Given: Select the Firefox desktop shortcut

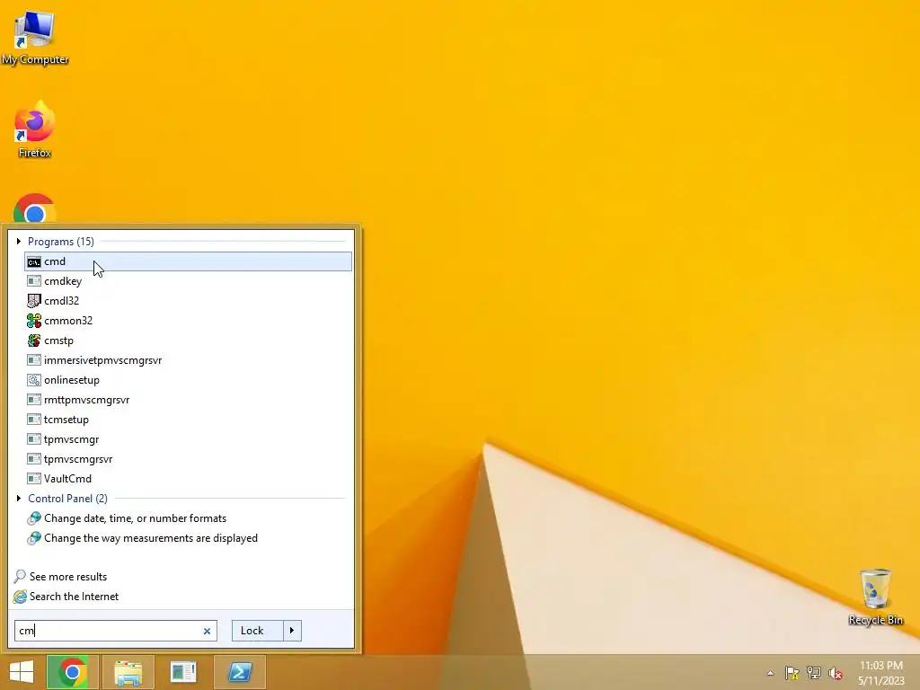Looking at the screenshot, I should 35,129.
